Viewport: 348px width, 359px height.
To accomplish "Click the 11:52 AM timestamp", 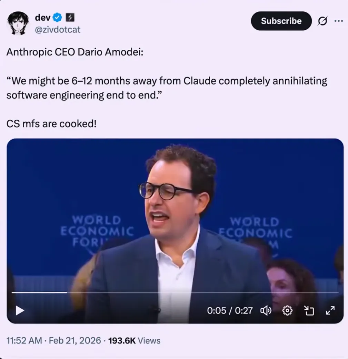I will [24, 340].
